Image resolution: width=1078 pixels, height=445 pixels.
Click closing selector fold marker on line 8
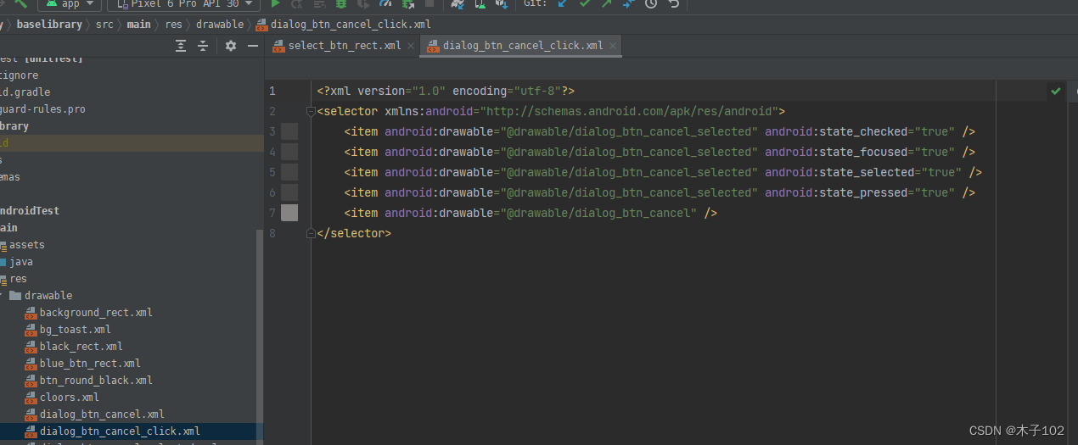click(x=312, y=233)
